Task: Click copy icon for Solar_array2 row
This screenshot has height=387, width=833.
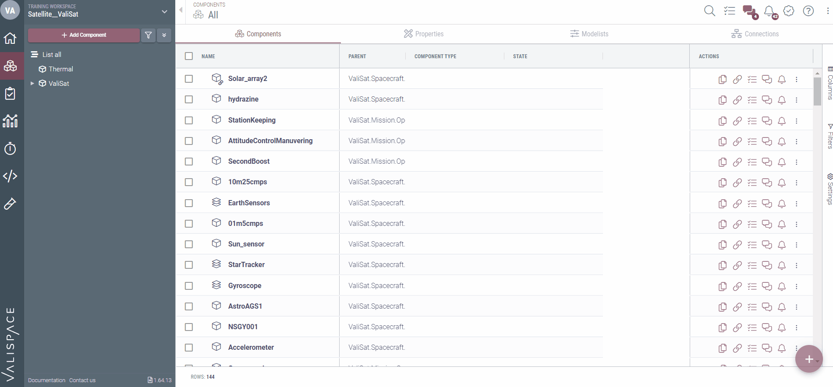Action: click(723, 79)
